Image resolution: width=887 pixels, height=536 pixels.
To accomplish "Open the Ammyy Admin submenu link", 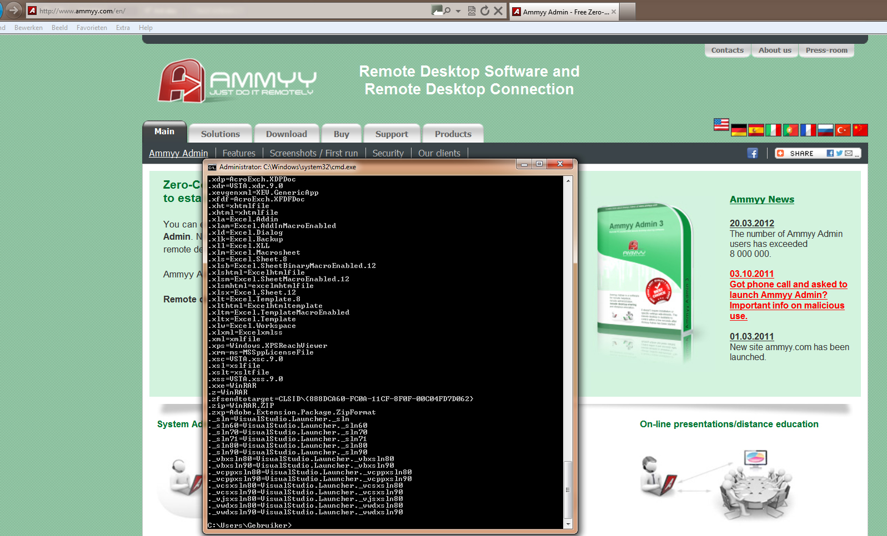I will pyautogui.click(x=178, y=153).
